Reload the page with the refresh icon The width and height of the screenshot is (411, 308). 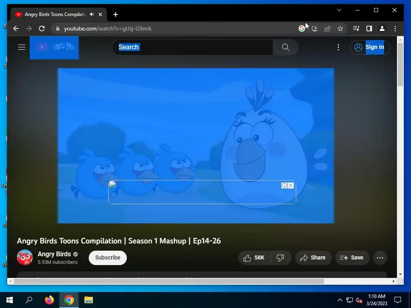(42, 28)
